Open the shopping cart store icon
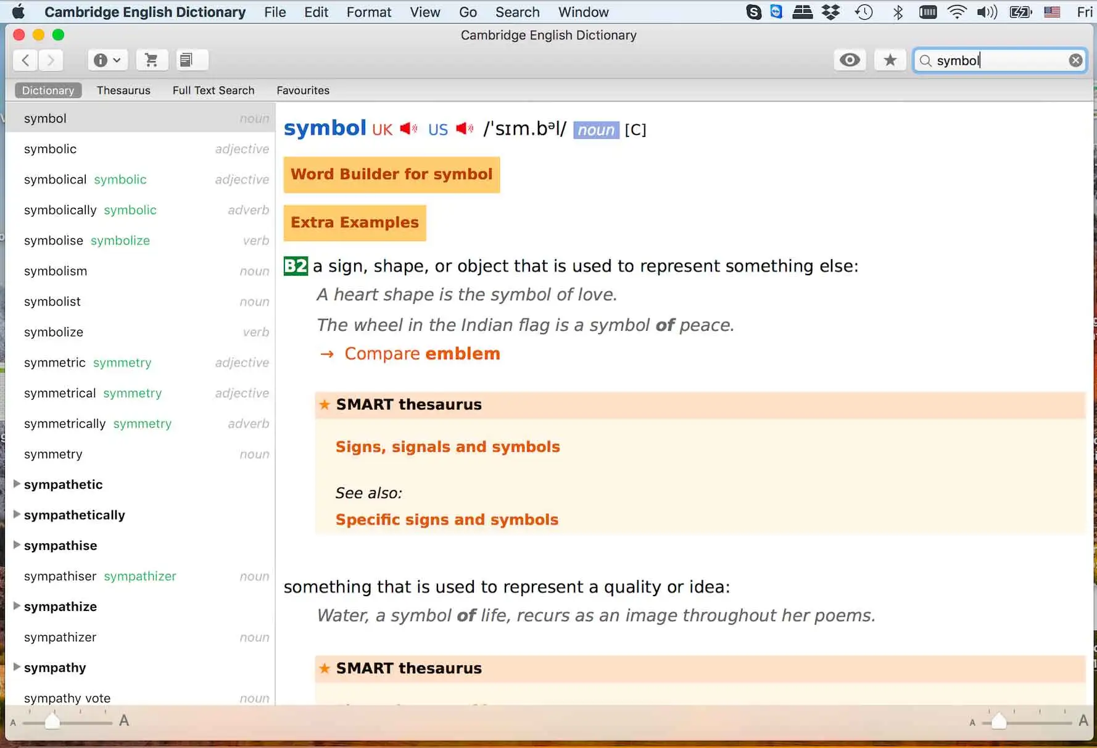The width and height of the screenshot is (1097, 748). pyautogui.click(x=152, y=60)
